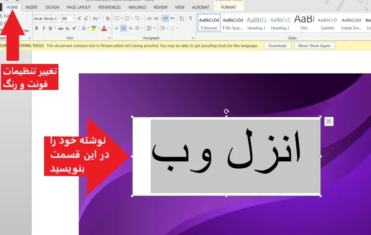Image resolution: width=371 pixels, height=235 pixels.
Task: Apply the yellow Text Highlight Color
Action: click(x=94, y=28)
